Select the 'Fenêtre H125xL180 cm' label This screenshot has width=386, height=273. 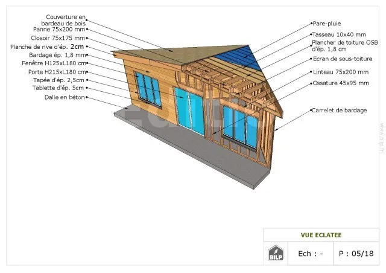pyautogui.click(x=54, y=63)
